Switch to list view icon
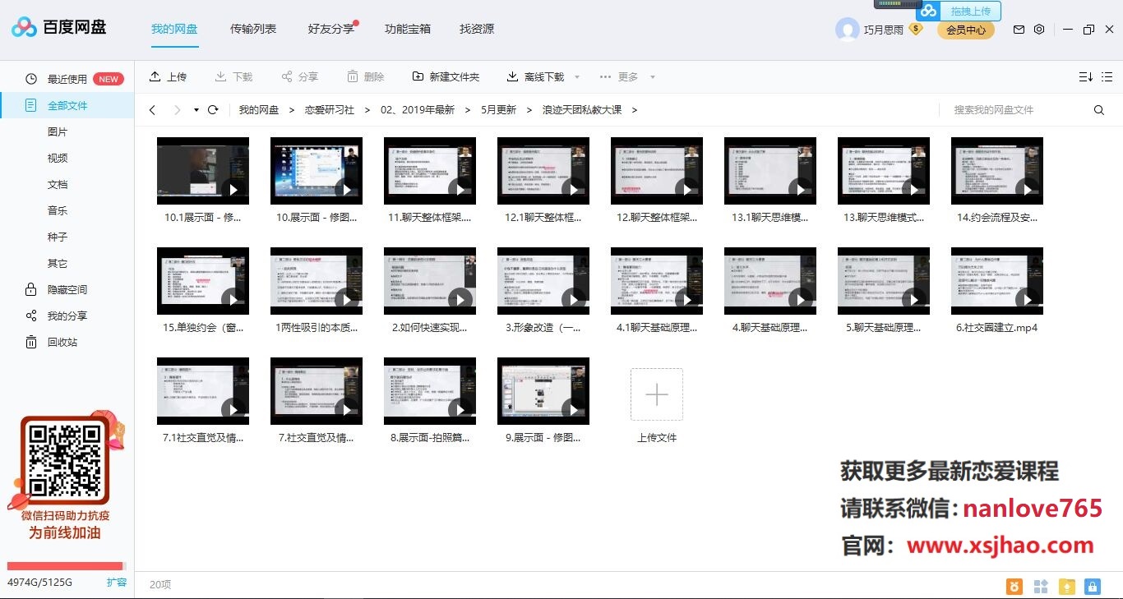Screen dimensions: 1123x599 pyautogui.click(x=1107, y=77)
